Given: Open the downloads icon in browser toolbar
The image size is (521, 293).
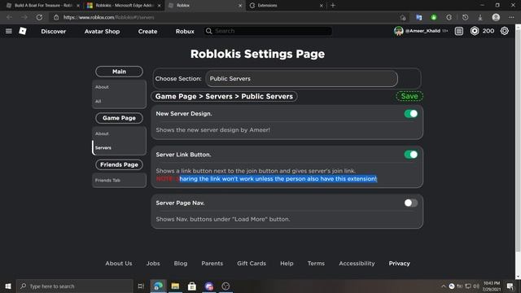Looking at the screenshot, I should coord(480,17).
